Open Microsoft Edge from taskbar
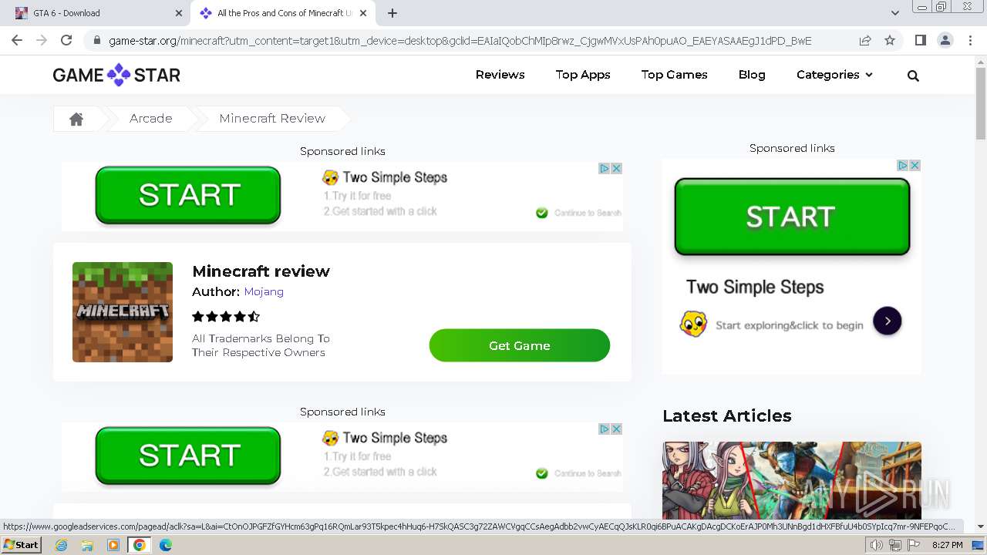987x555 pixels. click(x=165, y=545)
